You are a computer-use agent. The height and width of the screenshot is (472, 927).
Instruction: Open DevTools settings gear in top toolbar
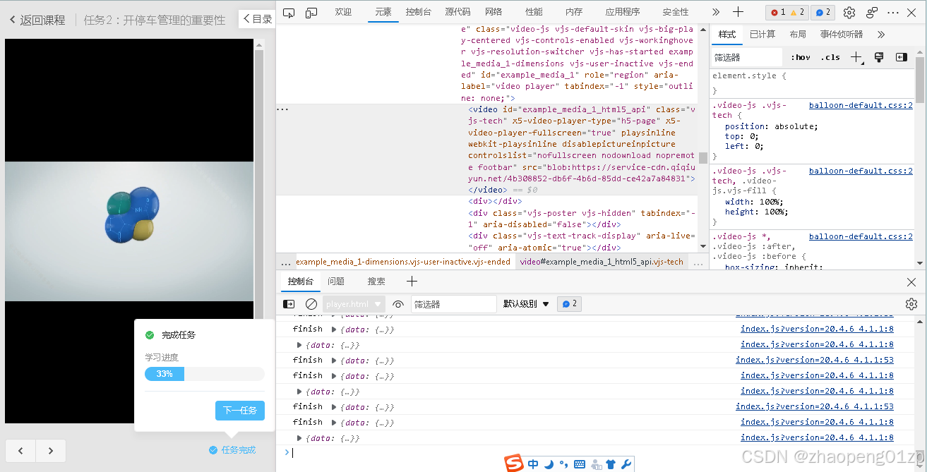[x=849, y=12]
